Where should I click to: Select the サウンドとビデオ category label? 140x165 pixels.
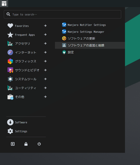pos(27,70)
